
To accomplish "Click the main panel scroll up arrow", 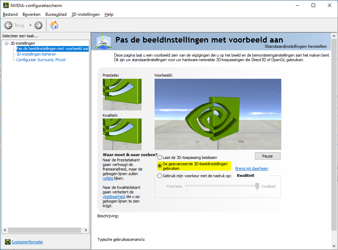I will pos(334,36).
